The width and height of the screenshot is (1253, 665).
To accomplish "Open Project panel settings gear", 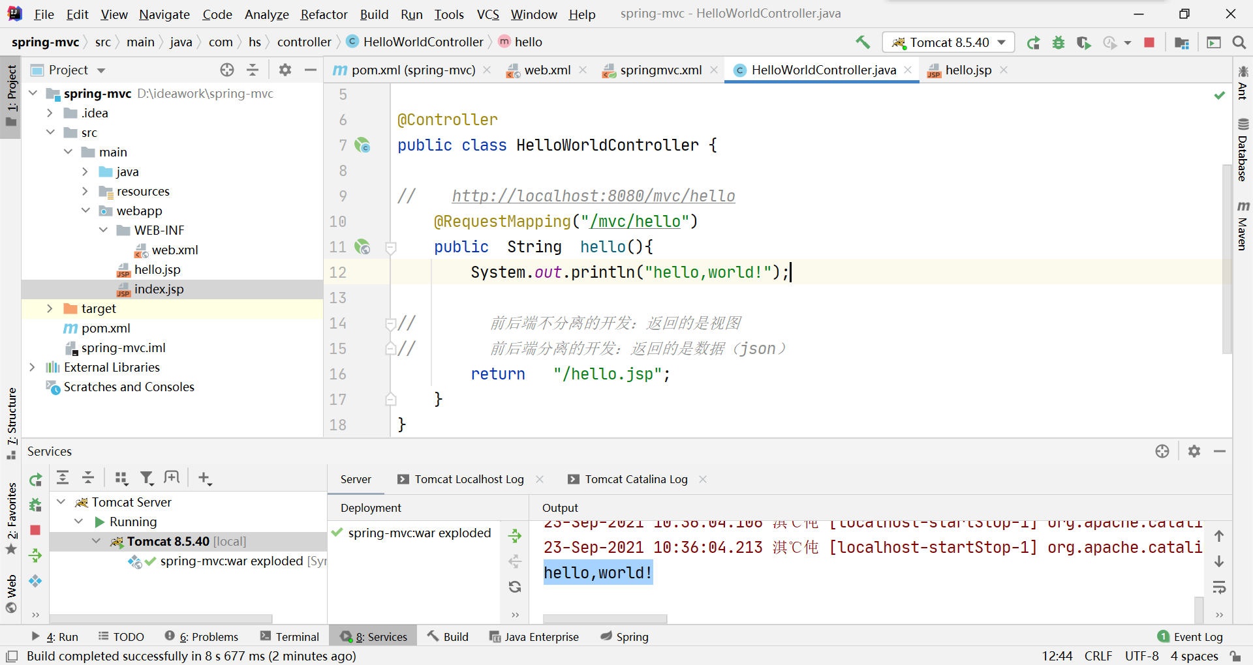I will click(x=285, y=70).
